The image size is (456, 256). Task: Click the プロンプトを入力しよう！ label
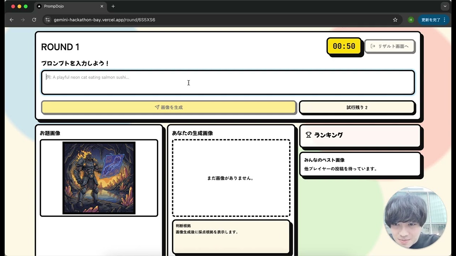75,63
